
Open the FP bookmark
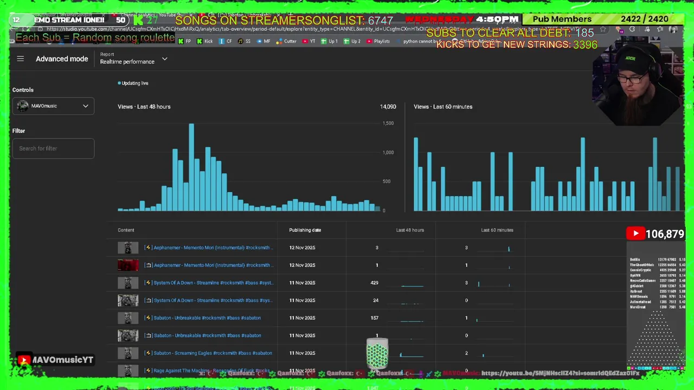[x=185, y=41]
